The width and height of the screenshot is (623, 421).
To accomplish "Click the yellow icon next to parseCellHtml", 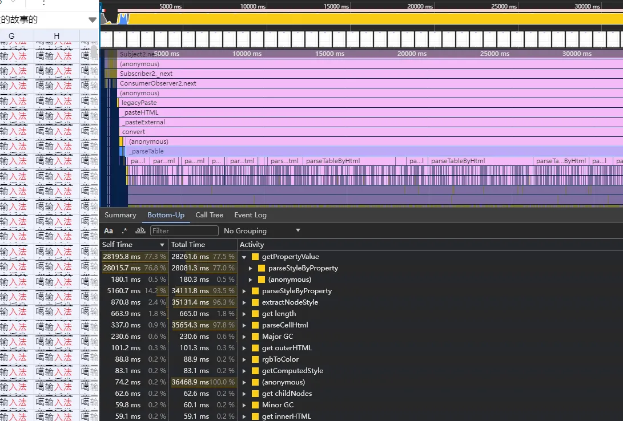I will click(255, 325).
